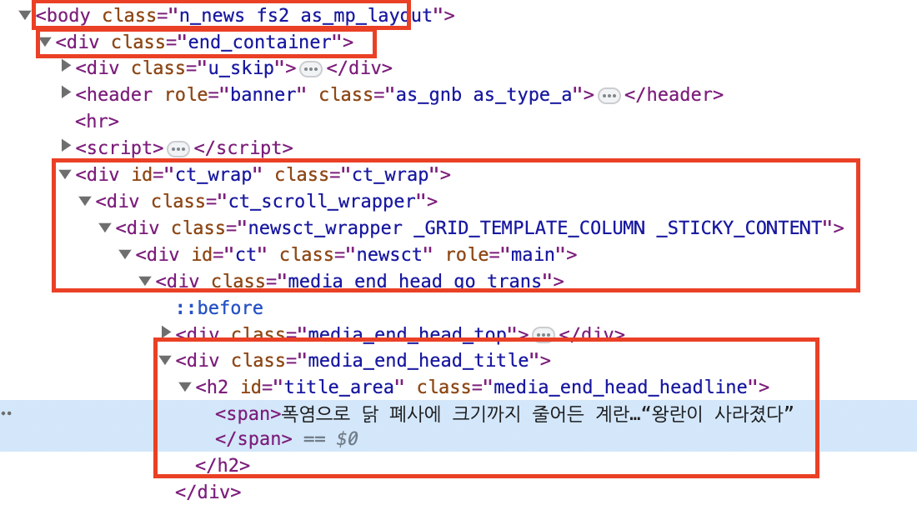The width and height of the screenshot is (917, 505).
Task: Collapse the end_container div
Action: tap(45, 42)
